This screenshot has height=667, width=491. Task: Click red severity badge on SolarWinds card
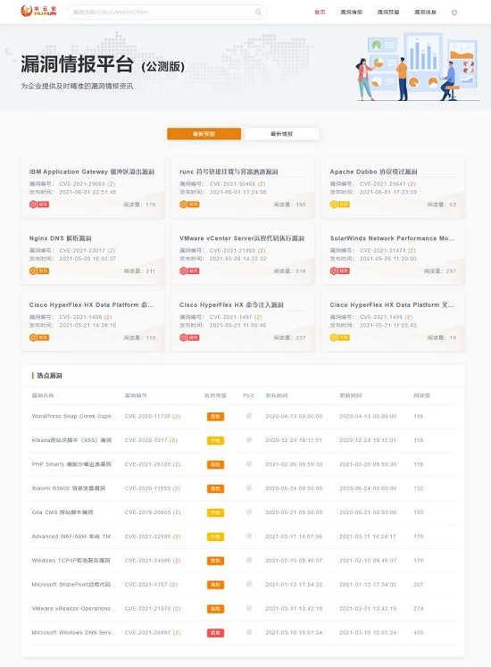pyautogui.click(x=339, y=271)
